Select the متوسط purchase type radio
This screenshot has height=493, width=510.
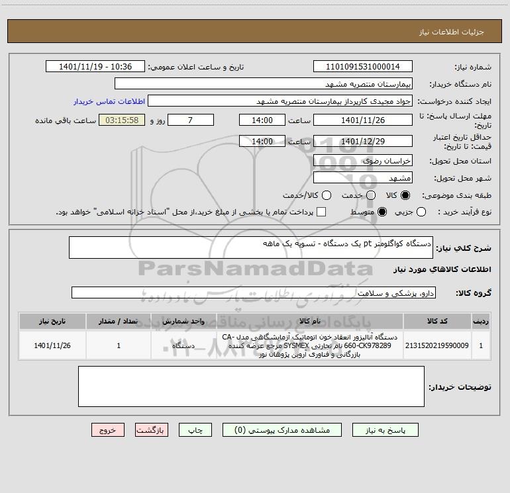point(382,212)
